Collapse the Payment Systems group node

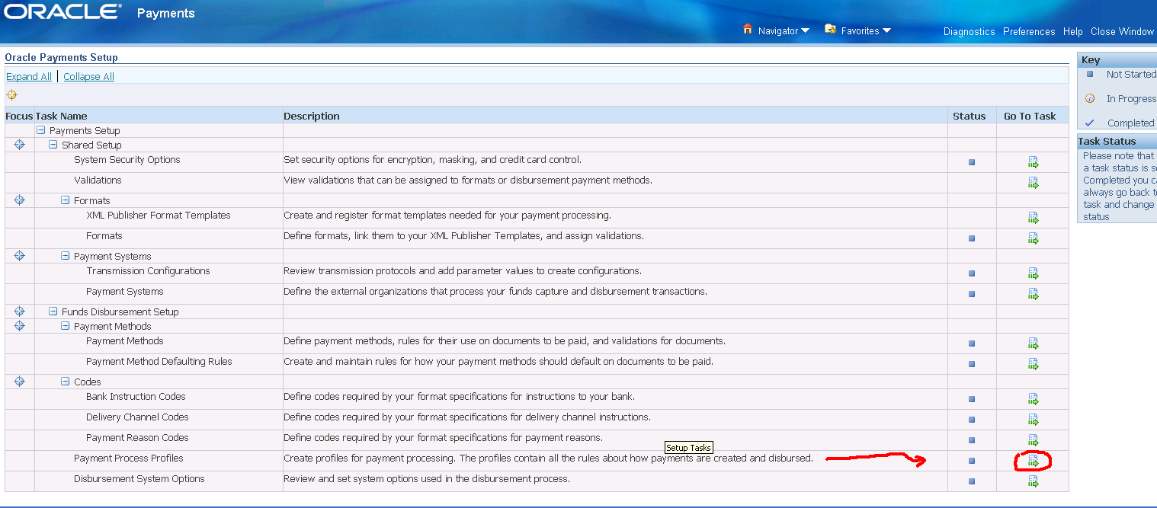coord(66,256)
